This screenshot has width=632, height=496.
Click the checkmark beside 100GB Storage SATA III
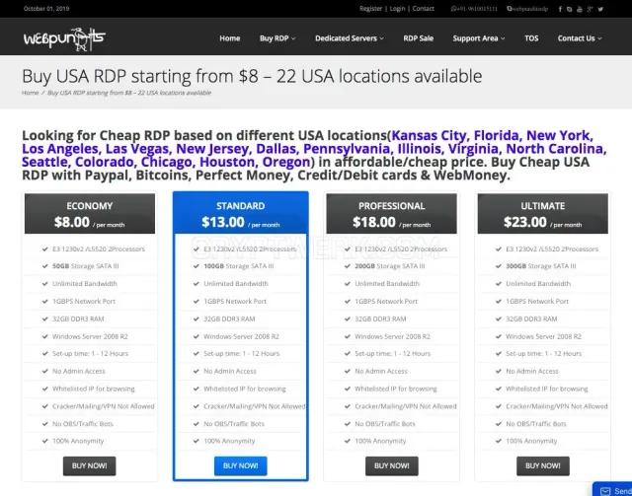click(197, 266)
